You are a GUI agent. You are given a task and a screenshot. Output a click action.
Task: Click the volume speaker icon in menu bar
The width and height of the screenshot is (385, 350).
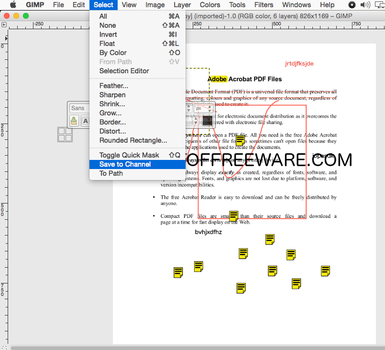pyautogui.click(x=365, y=5)
